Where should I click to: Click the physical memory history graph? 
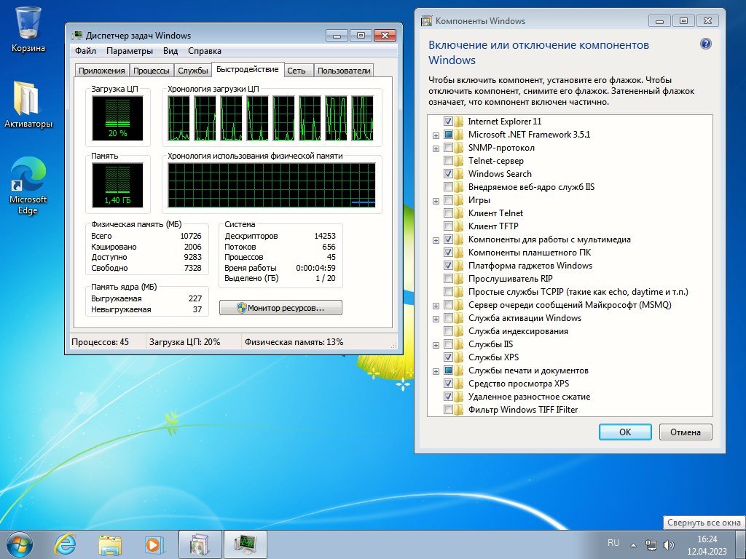271,186
